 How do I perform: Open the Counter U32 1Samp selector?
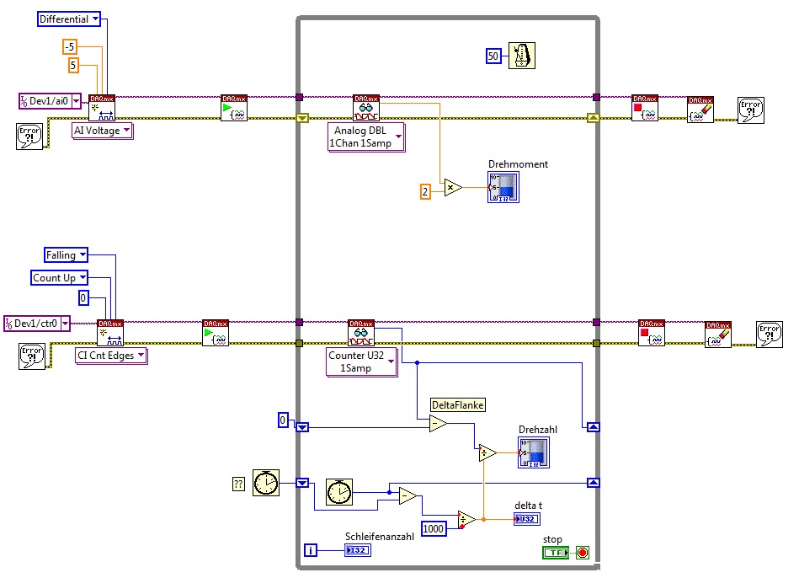click(362, 361)
